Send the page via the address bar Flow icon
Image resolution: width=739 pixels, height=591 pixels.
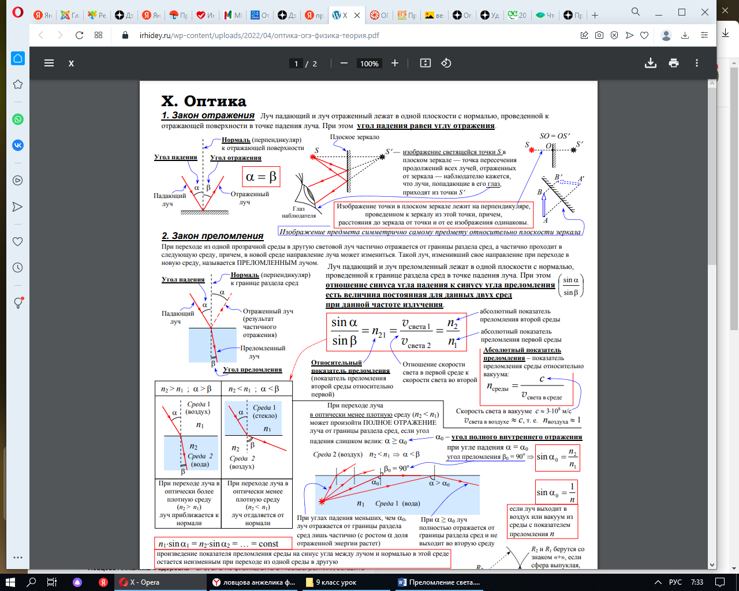[629, 35]
